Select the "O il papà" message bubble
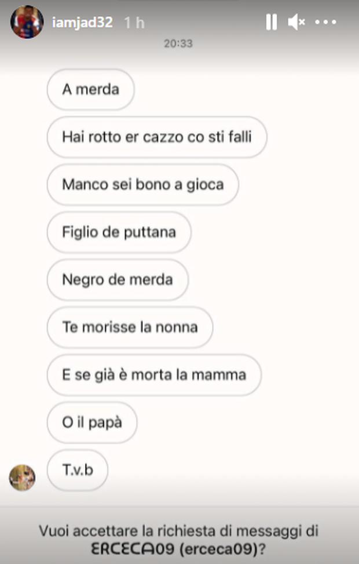The width and height of the screenshot is (359, 564). click(92, 423)
